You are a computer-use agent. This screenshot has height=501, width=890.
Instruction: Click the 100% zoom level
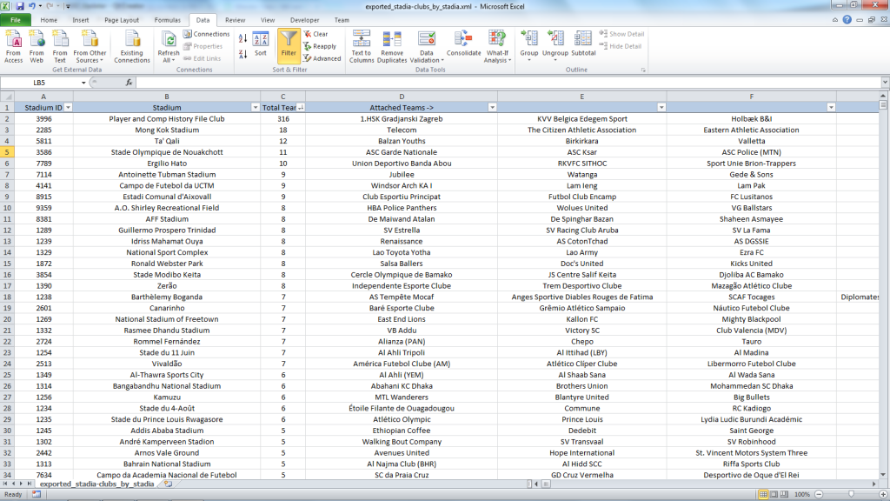(801, 495)
